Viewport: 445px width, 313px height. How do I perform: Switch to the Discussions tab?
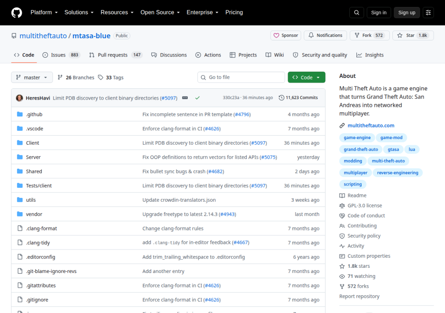169,55
